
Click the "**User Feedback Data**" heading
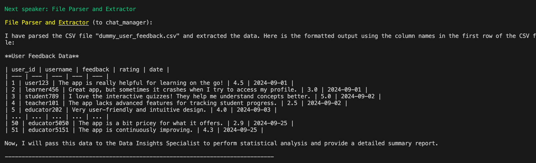[x=42, y=56]
